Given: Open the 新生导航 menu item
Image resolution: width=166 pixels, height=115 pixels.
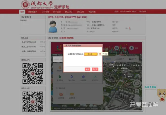Looking at the screenshot, I should tap(69, 12).
